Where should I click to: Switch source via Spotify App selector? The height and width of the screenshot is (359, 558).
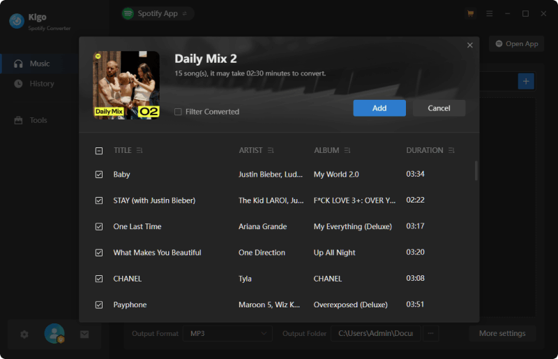158,13
